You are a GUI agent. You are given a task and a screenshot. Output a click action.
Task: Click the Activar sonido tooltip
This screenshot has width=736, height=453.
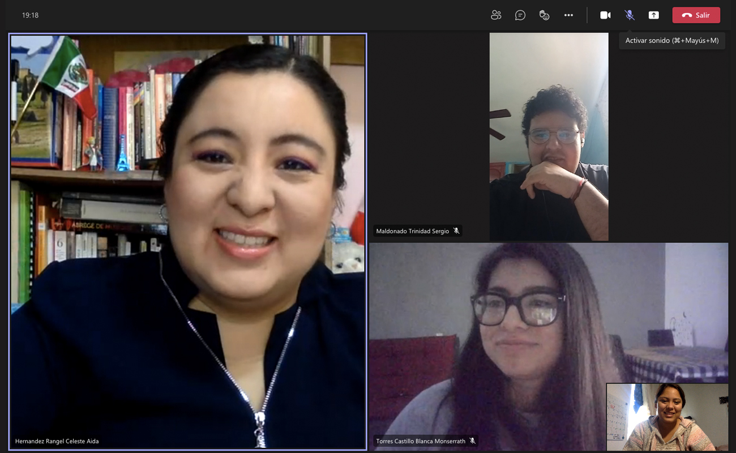[671, 41]
